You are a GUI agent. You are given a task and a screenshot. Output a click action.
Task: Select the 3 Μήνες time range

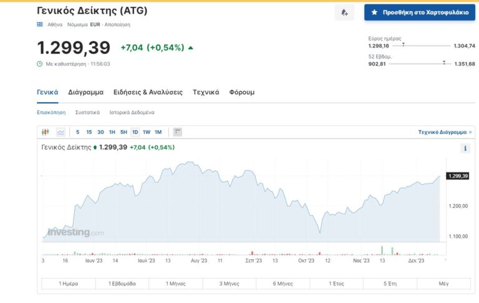pos(230,284)
